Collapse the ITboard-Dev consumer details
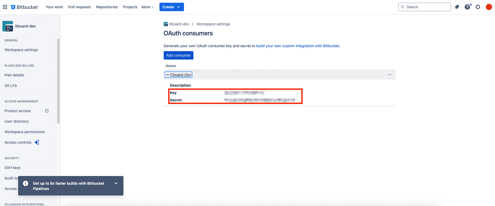Image resolution: width=495 pixels, height=206 pixels. [x=168, y=75]
